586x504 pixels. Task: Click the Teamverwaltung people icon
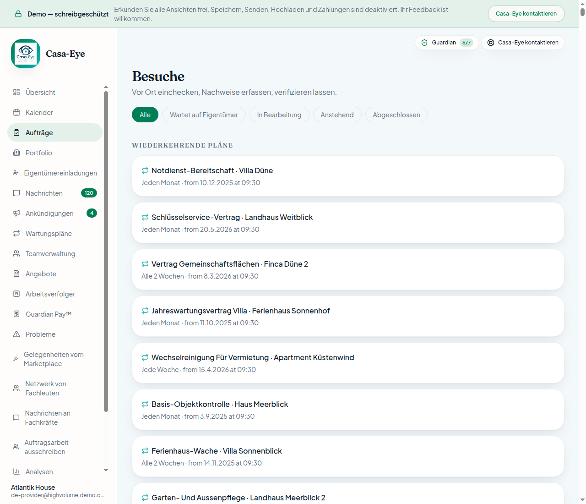[x=16, y=253]
